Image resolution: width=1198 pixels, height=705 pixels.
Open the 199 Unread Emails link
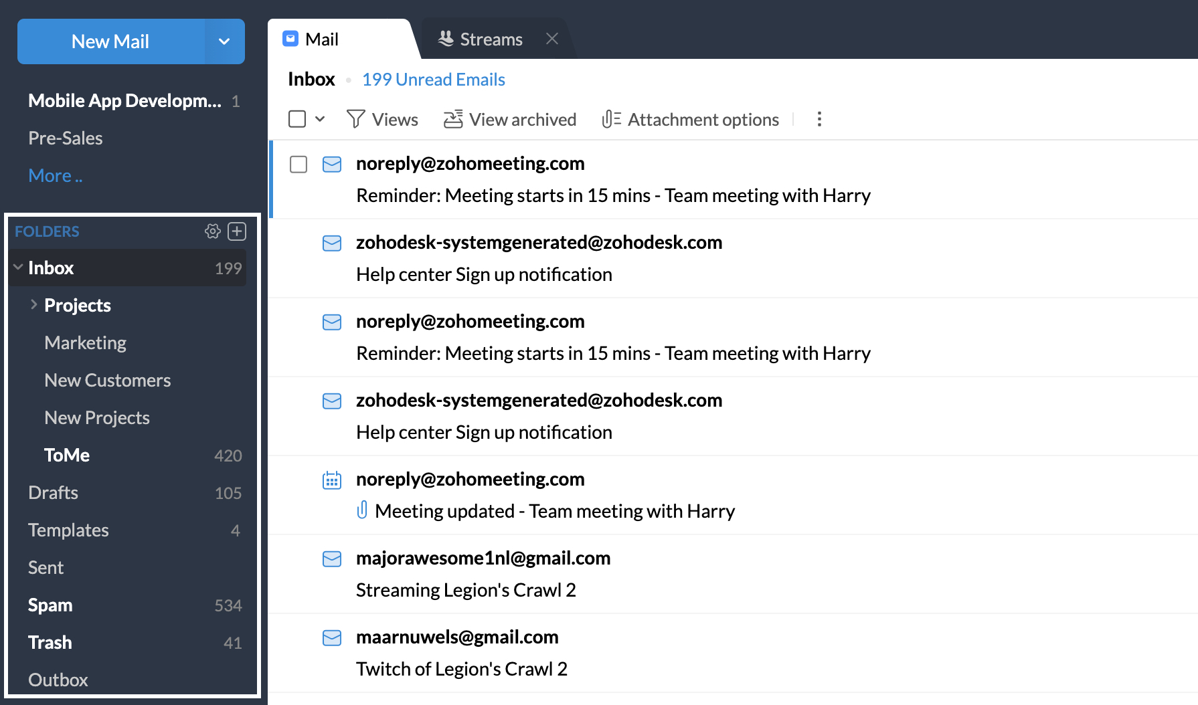click(x=434, y=79)
